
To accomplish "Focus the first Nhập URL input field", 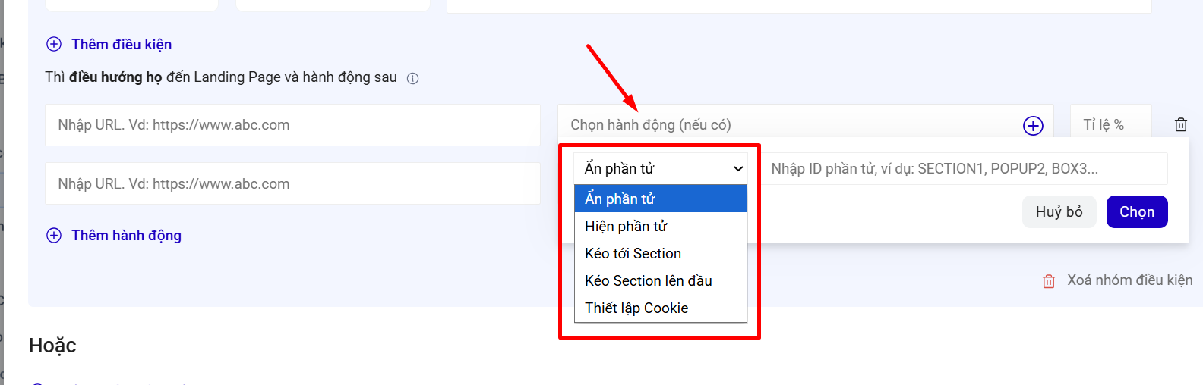I will pyautogui.click(x=292, y=125).
